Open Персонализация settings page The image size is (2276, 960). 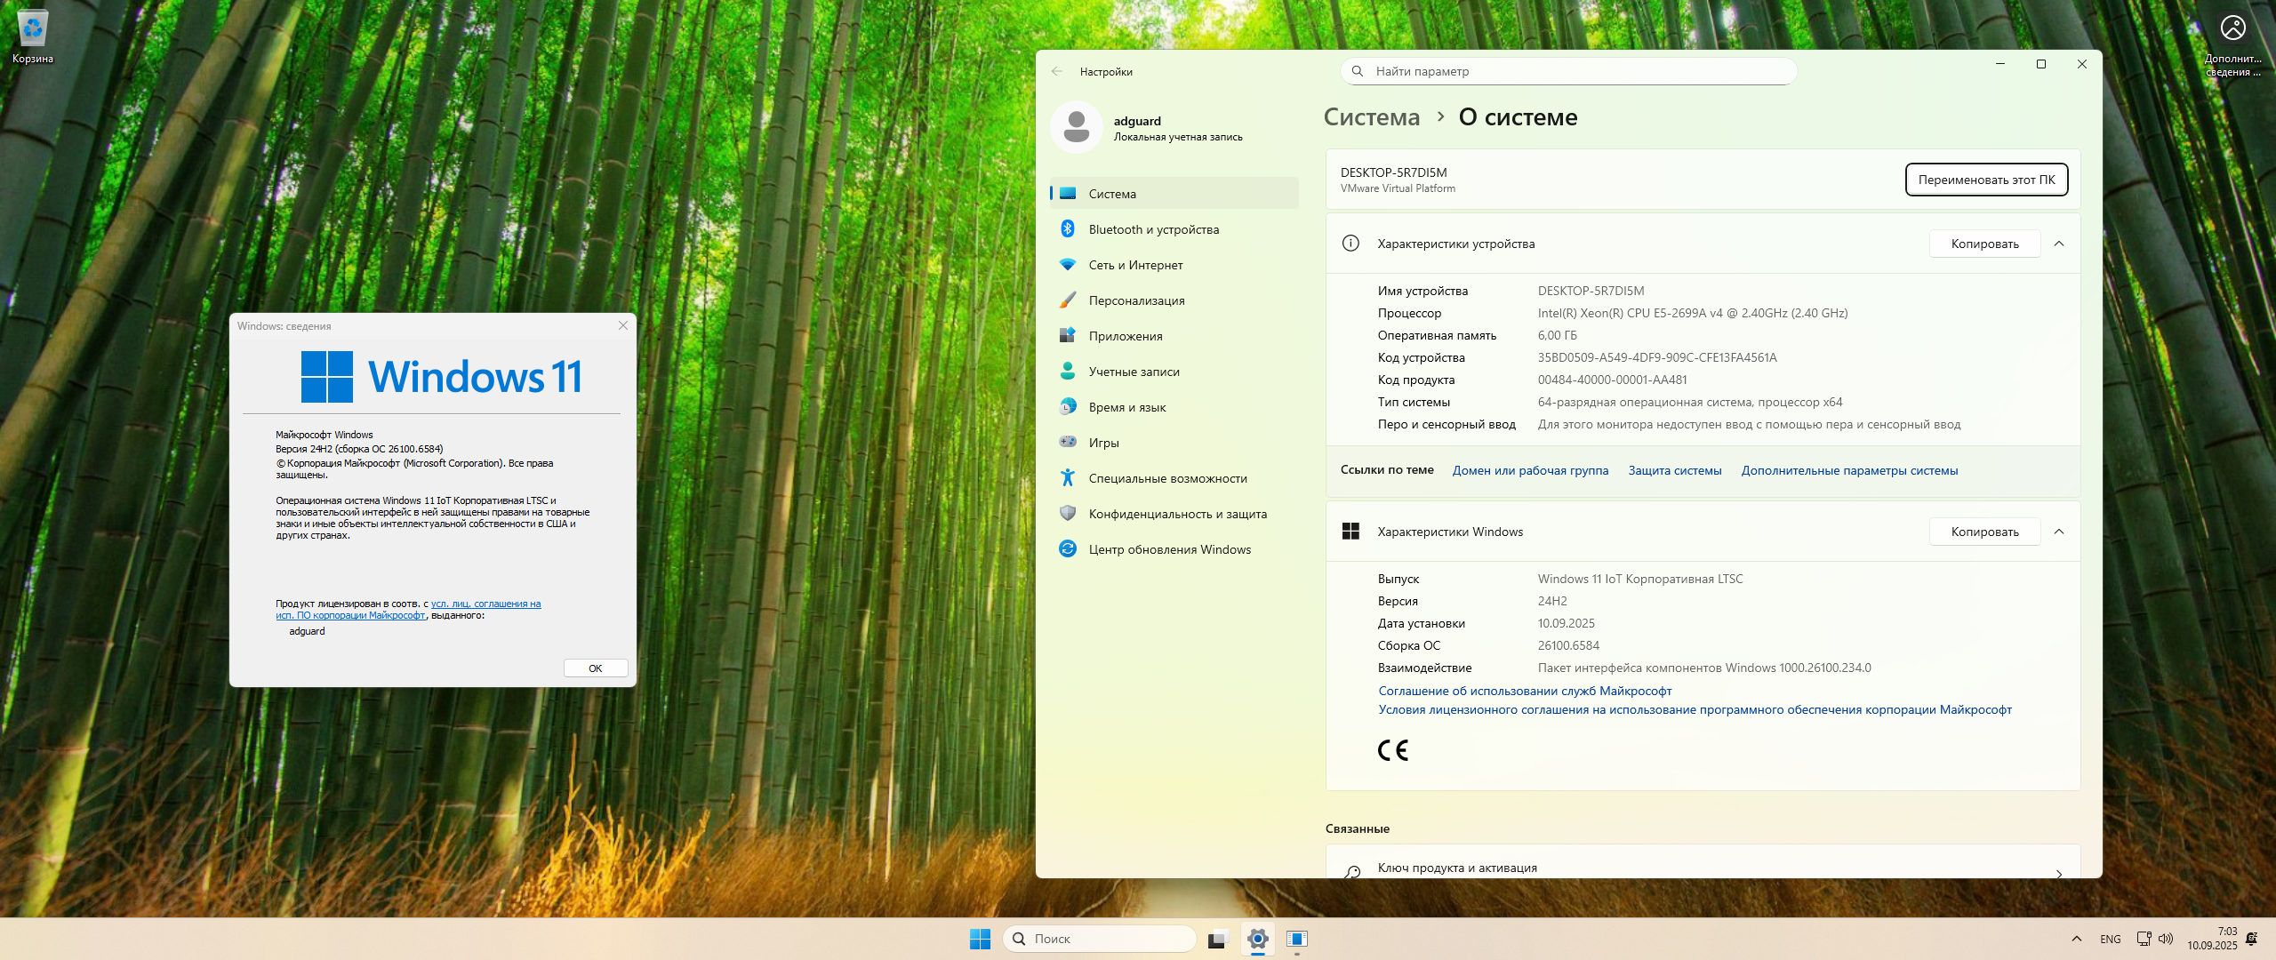point(1174,300)
